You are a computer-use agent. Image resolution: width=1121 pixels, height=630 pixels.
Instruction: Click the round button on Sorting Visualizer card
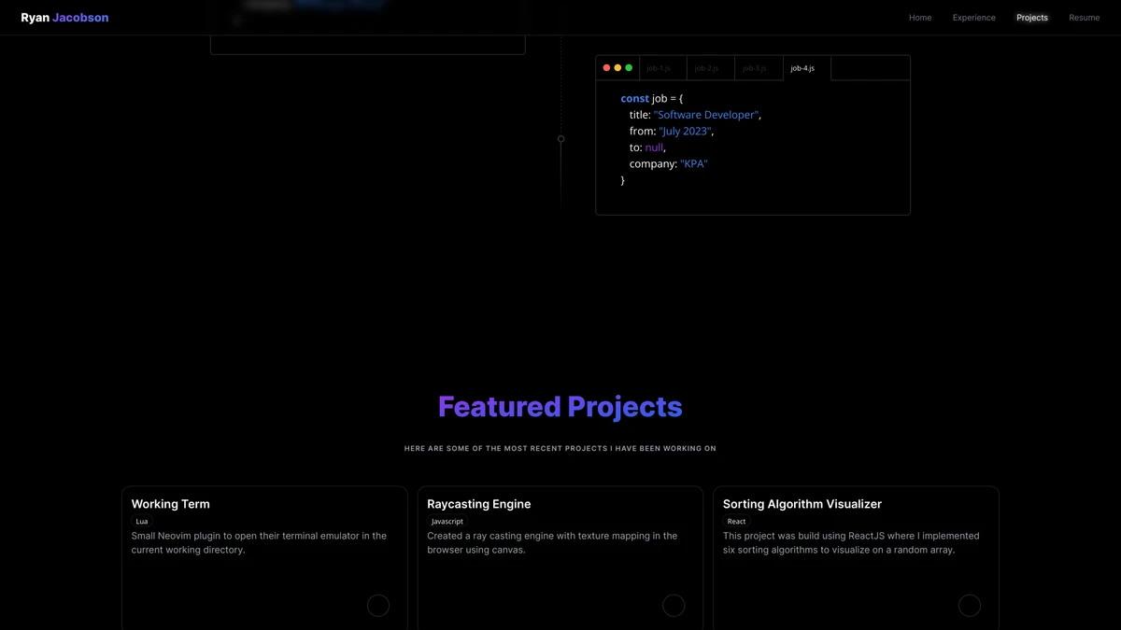click(x=970, y=606)
